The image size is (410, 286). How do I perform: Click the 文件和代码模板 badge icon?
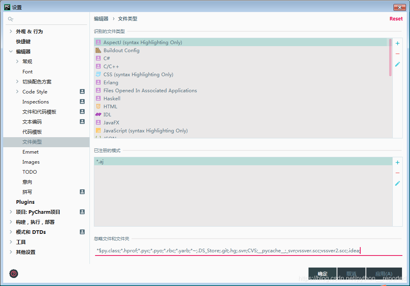pos(82,112)
